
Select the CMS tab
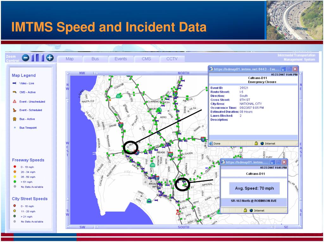tap(146, 59)
